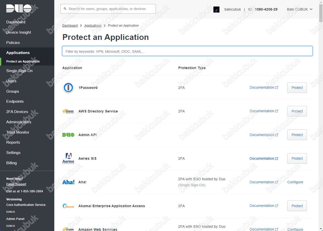Expand the Baki CUBUK user dropdown
Viewport: 323px width, 231px height.
pyautogui.click(x=300, y=9)
